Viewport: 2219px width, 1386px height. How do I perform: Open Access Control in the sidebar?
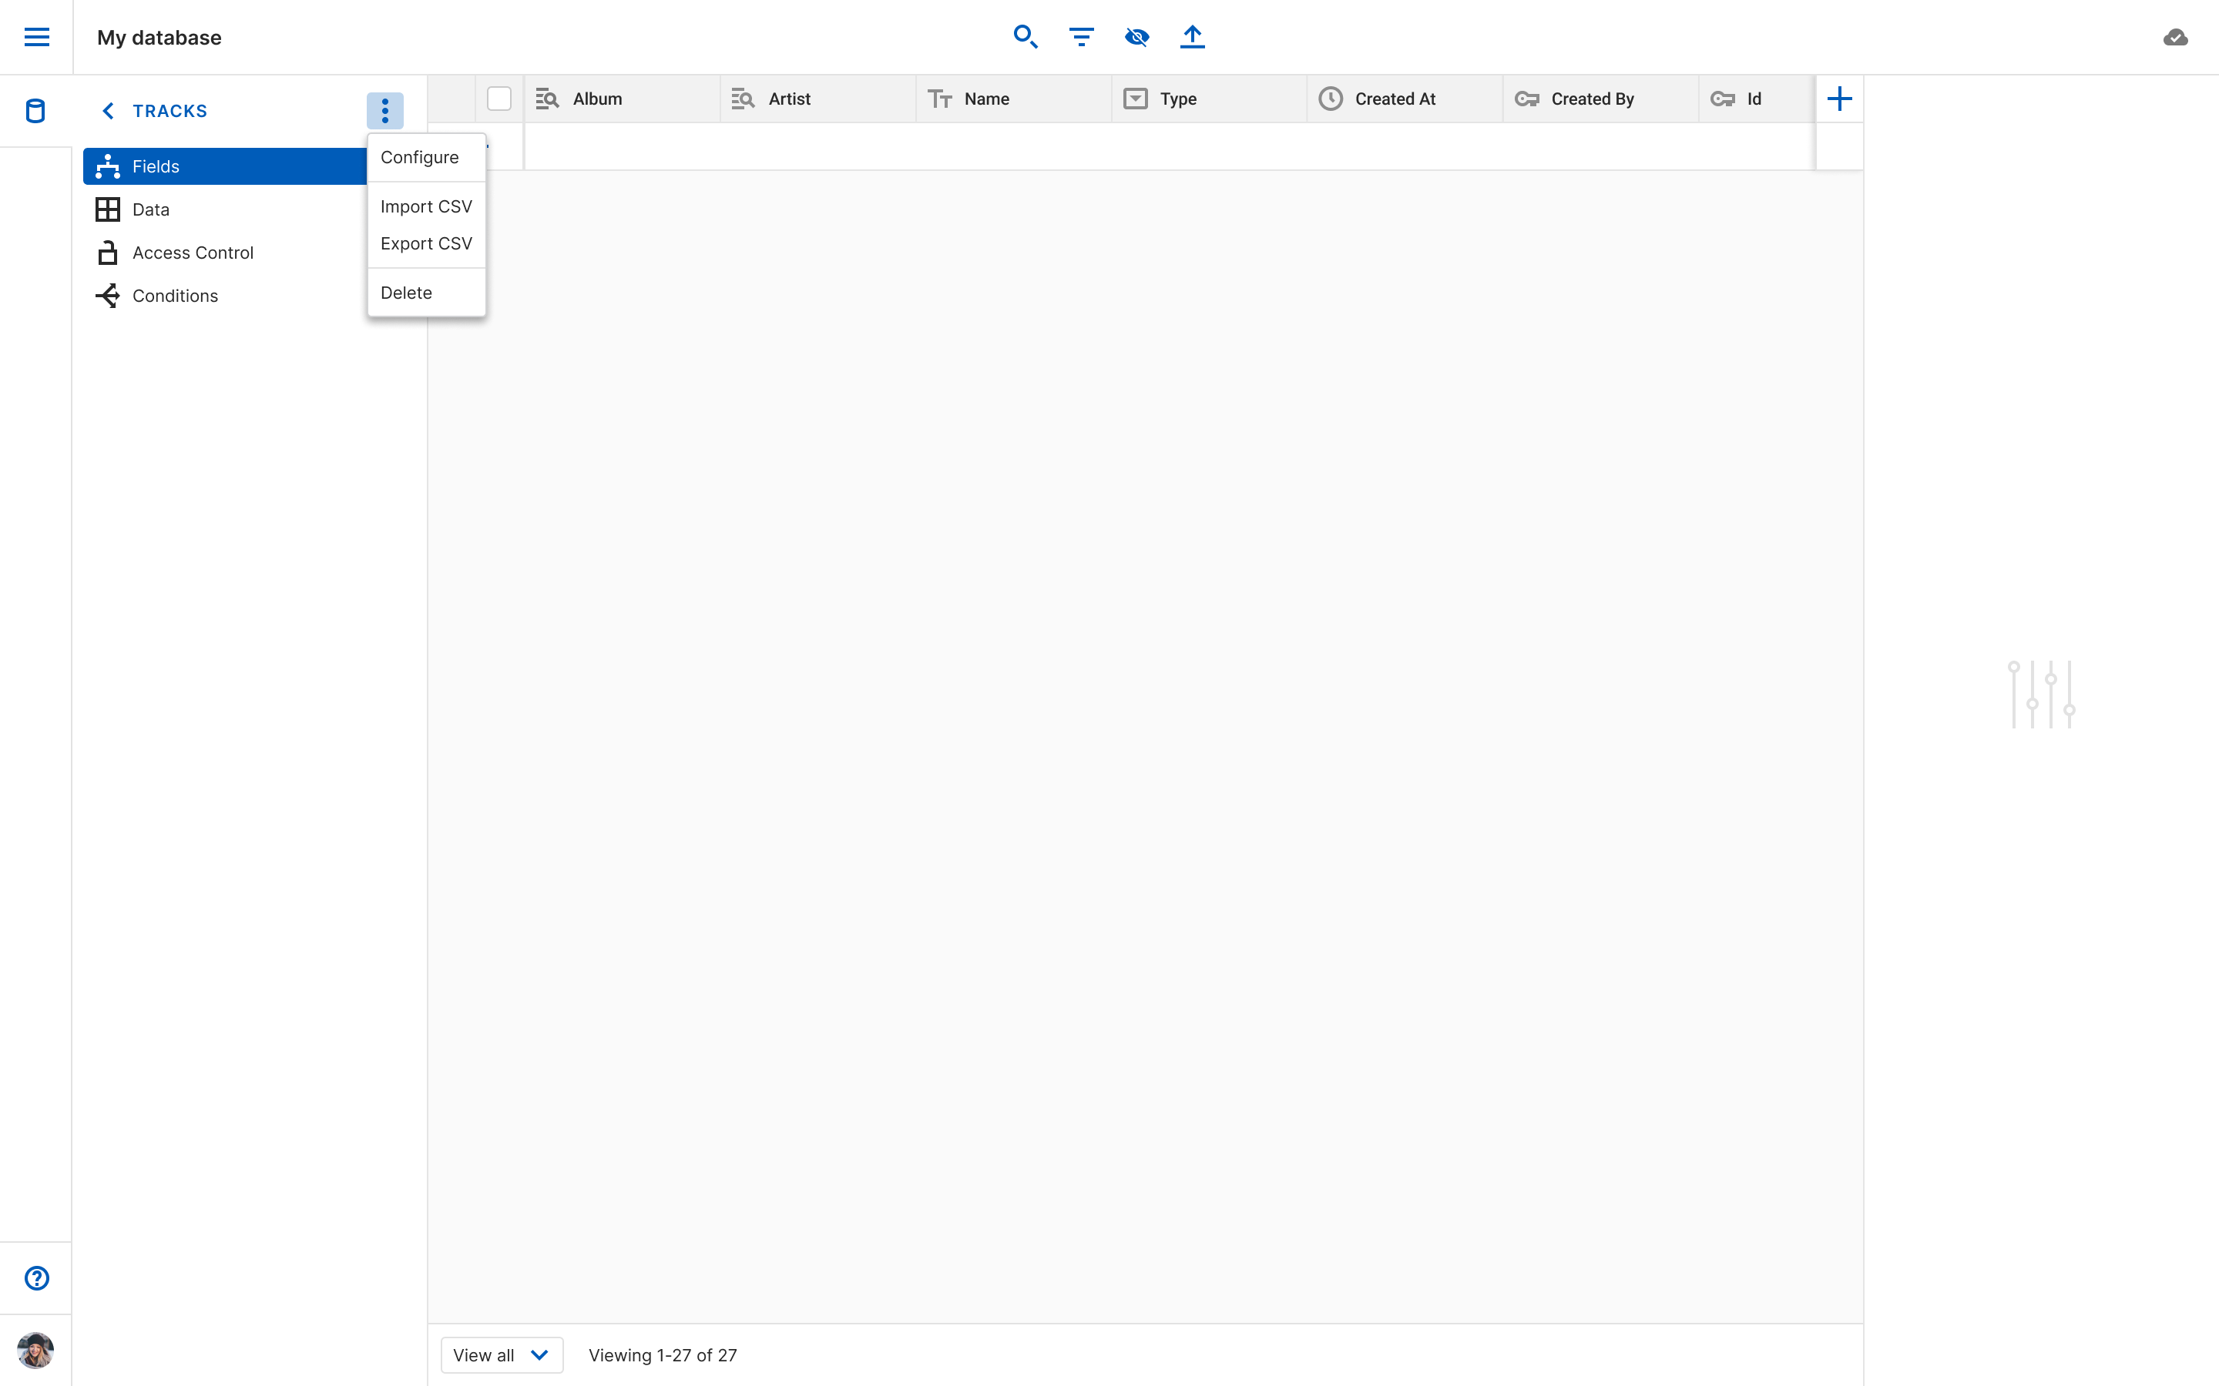coord(193,253)
